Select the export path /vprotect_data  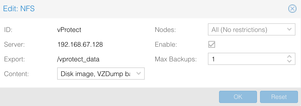78,59
